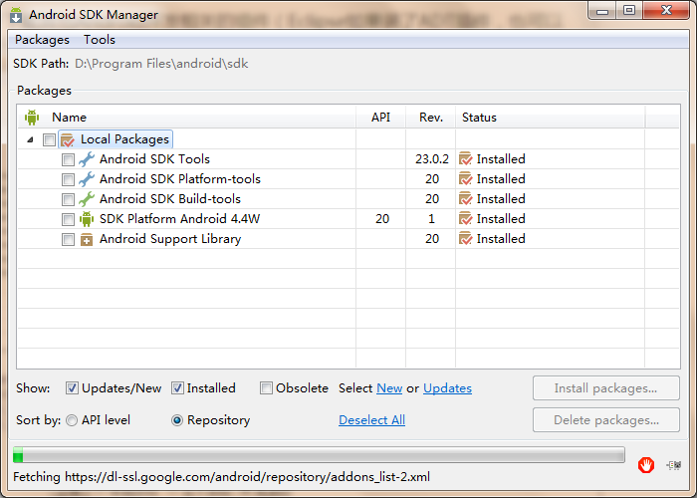
Task: Click the Rev. column header
Action: coord(431,118)
